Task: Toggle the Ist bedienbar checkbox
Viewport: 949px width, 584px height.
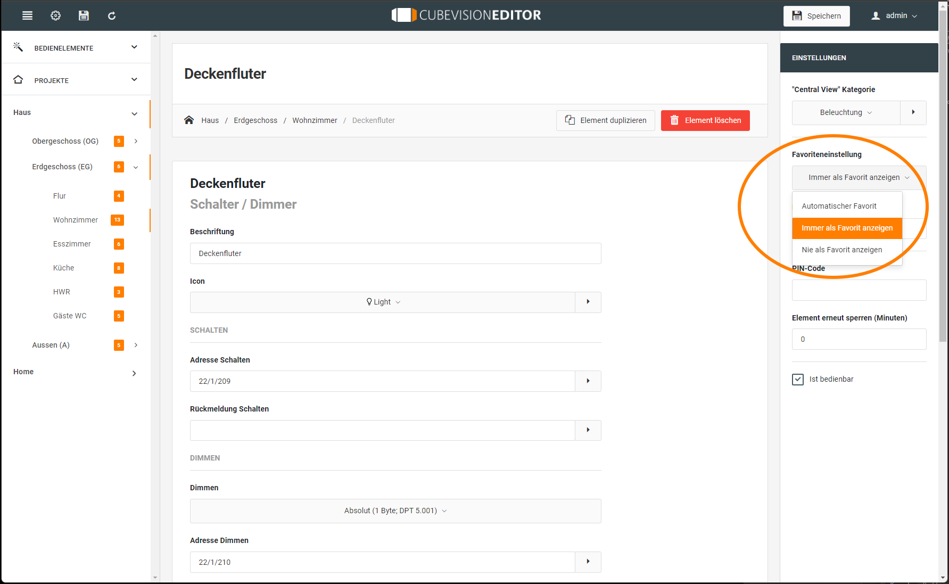Action: point(798,379)
